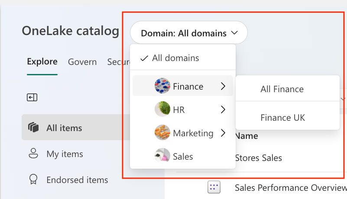Click the Sales Performance Overview item icon
The height and width of the screenshot is (199, 347).
click(x=214, y=187)
